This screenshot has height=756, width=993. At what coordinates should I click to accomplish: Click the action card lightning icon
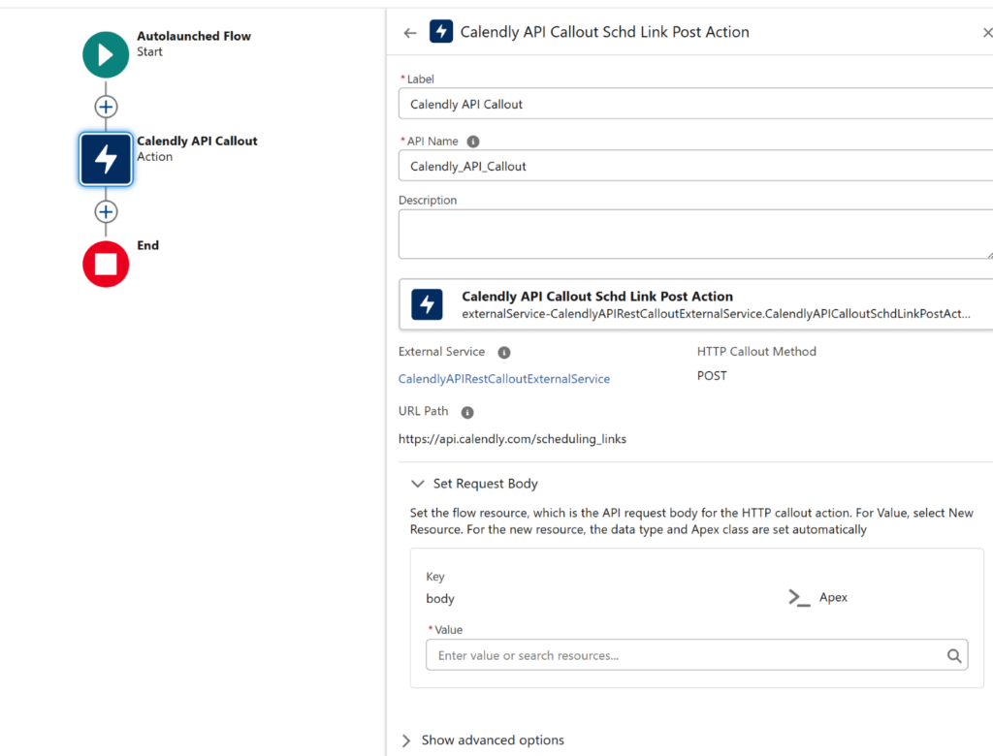click(427, 304)
